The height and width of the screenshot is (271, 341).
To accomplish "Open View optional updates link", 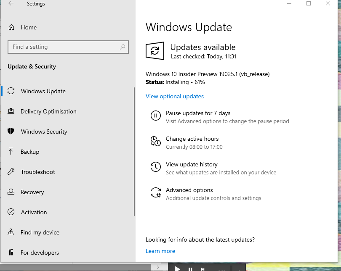I will pos(175,96).
